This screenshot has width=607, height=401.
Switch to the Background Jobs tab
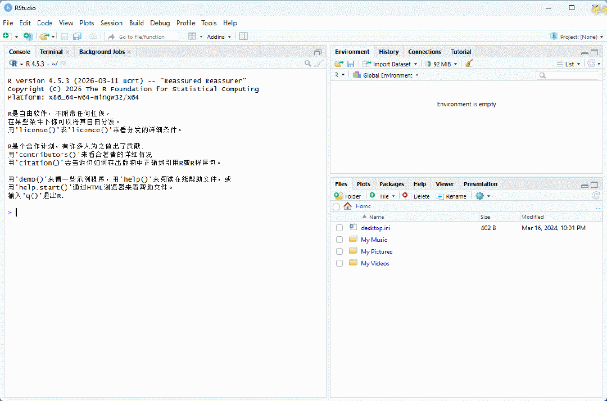(102, 52)
